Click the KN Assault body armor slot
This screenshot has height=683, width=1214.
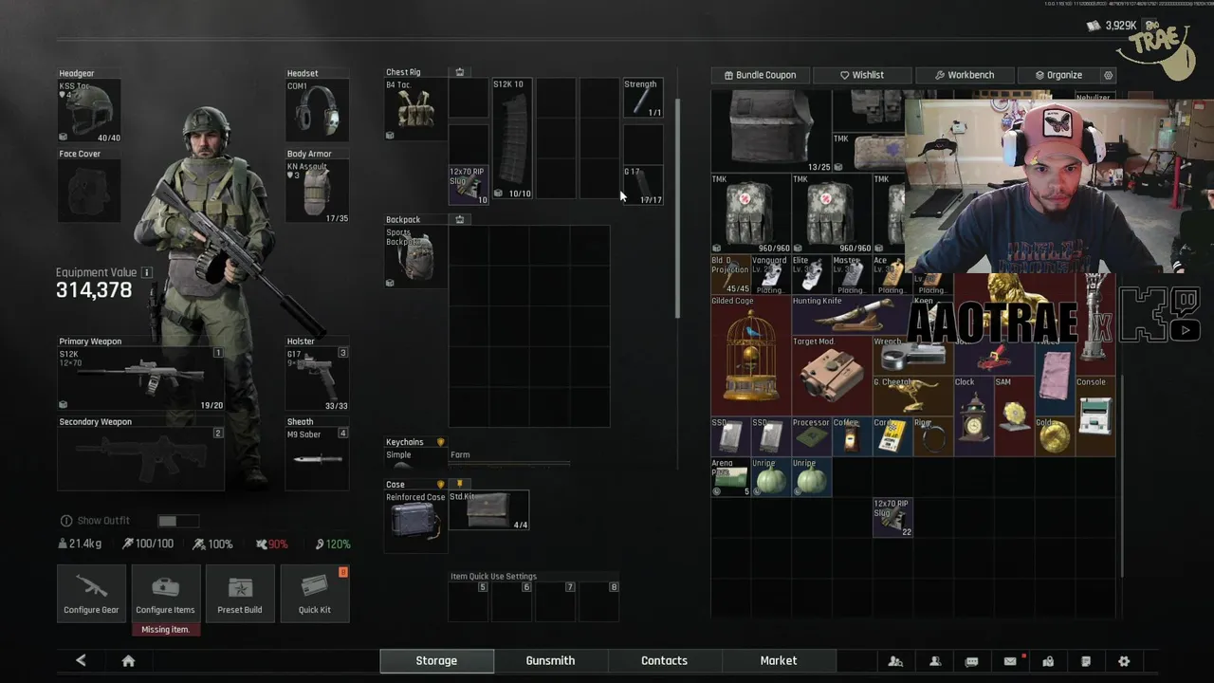click(x=318, y=192)
